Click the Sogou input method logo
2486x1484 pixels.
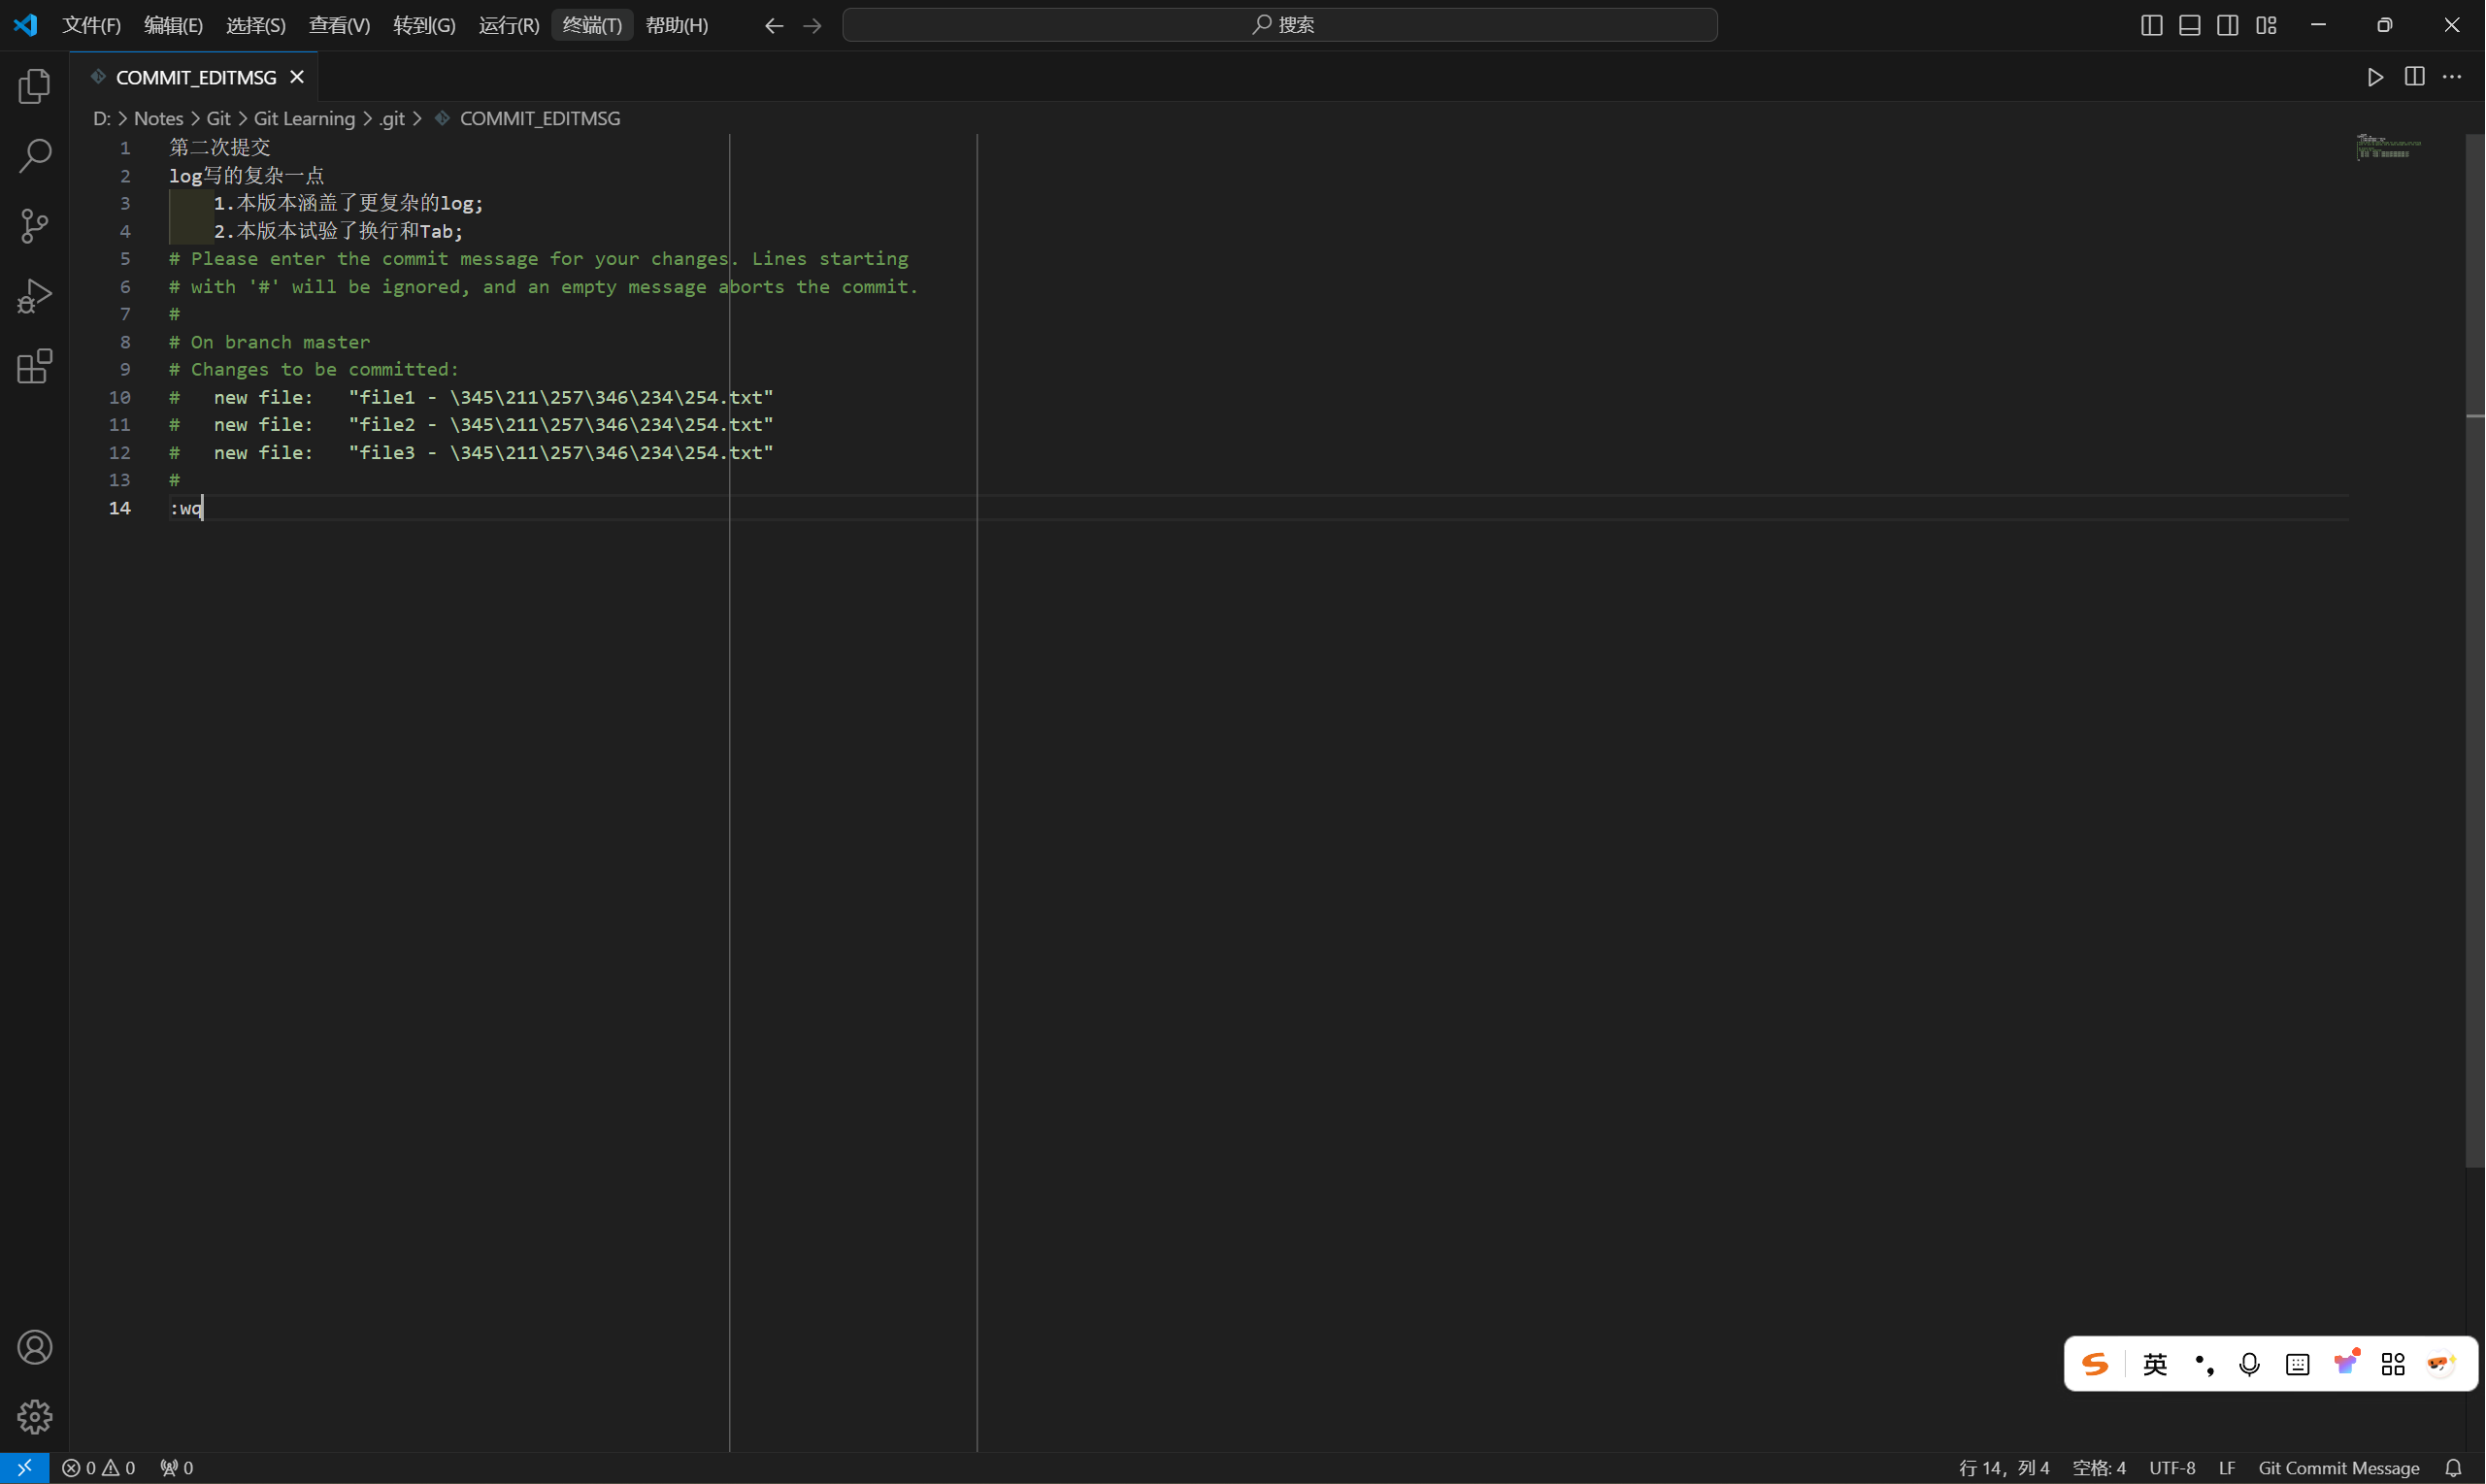click(x=2094, y=1364)
